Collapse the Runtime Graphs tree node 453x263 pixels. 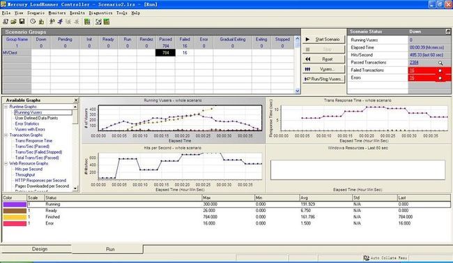point(6,107)
